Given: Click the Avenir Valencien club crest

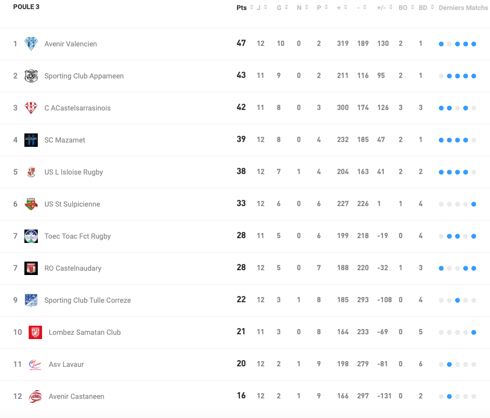Looking at the screenshot, I should pyautogui.click(x=31, y=44).
